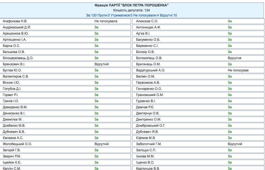Click 'Відсутня' status next to Богомолець О.В.
Viewport: 265px width, 170px height.
(x=235, y=58)
